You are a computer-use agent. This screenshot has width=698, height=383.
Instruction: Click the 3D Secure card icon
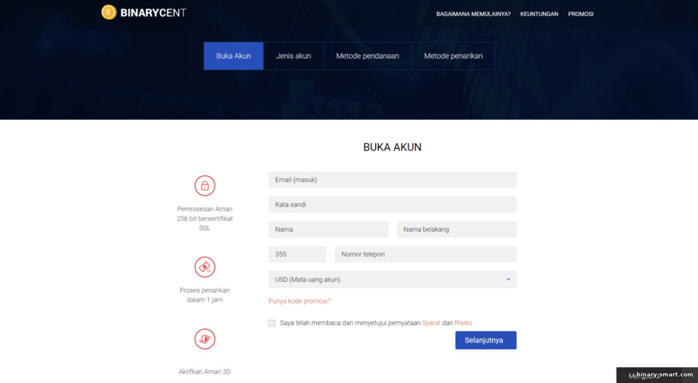click(205, 339)
